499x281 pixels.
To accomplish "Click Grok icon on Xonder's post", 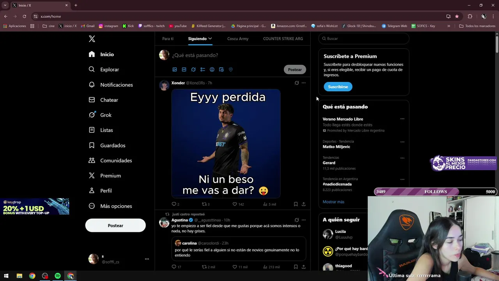I will (x=297, y=83).
